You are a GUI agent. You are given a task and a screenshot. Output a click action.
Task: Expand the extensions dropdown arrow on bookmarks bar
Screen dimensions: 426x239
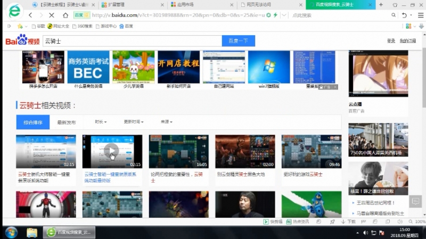tap(415, 26)
